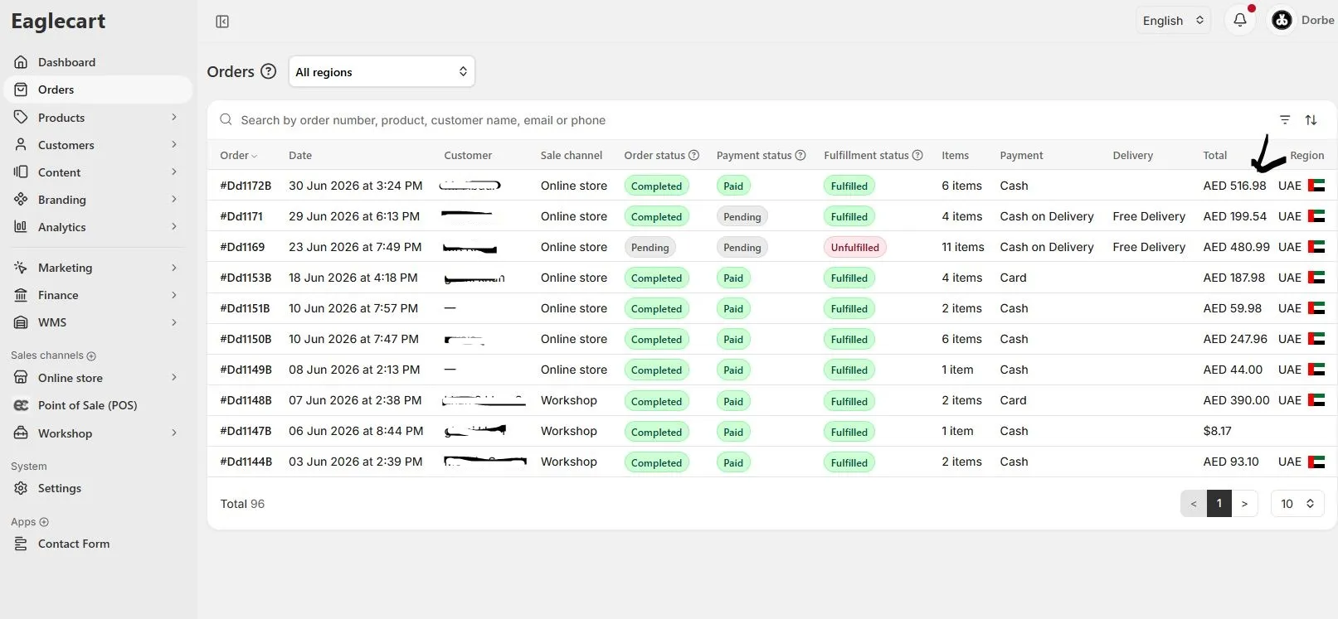The height and width of the screenshot is (619, 1338).
Task: Expand the Content submenu chevron
Action: click(x=174, y=172)
